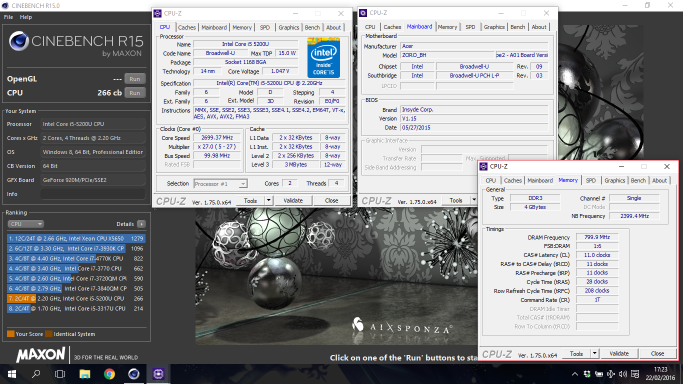Click Tools button in Memory window
683x384 pixels.
[576, 353]
